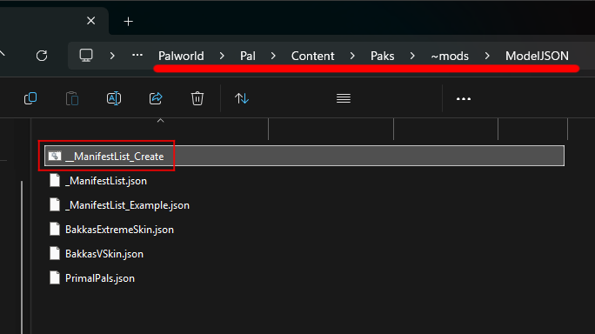Click the Share icon in the toolbar
The width and height of the screenshot is (595, 334).
pos(156,98)
